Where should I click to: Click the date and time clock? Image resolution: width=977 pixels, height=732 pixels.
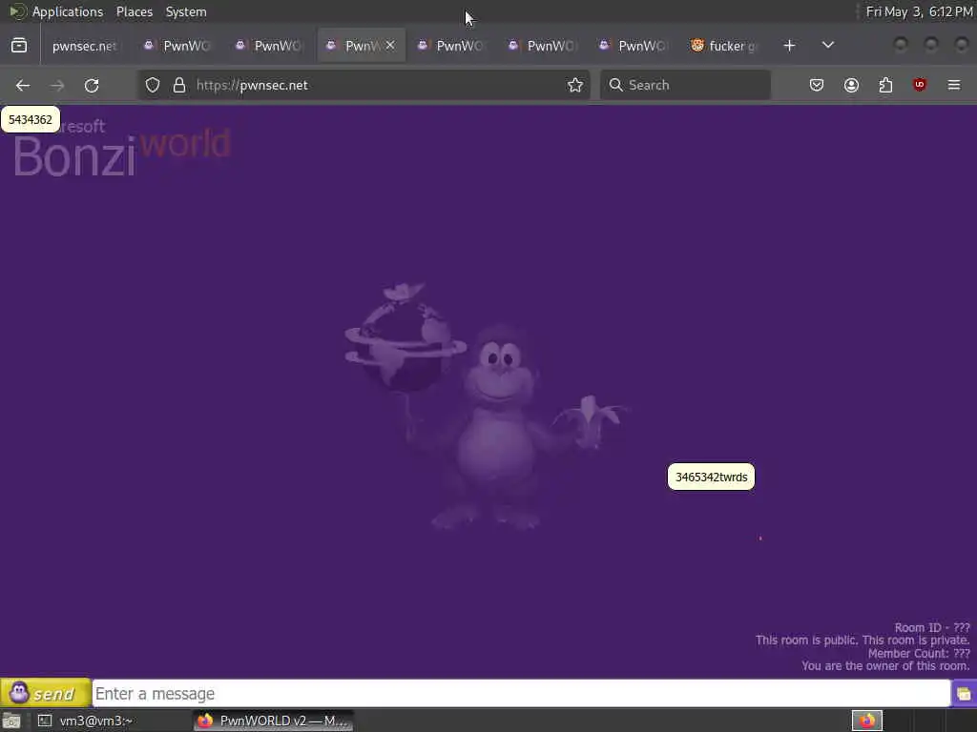coord(919,11)
